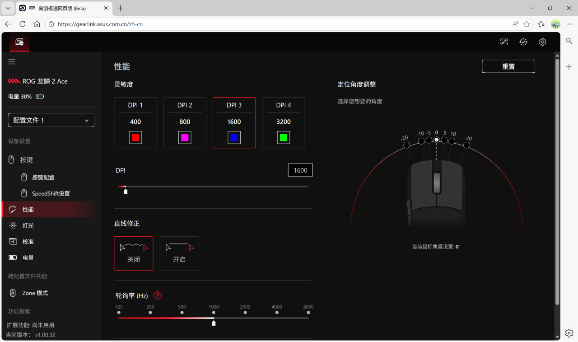Open browser favorites list icon

pos(541,24)
